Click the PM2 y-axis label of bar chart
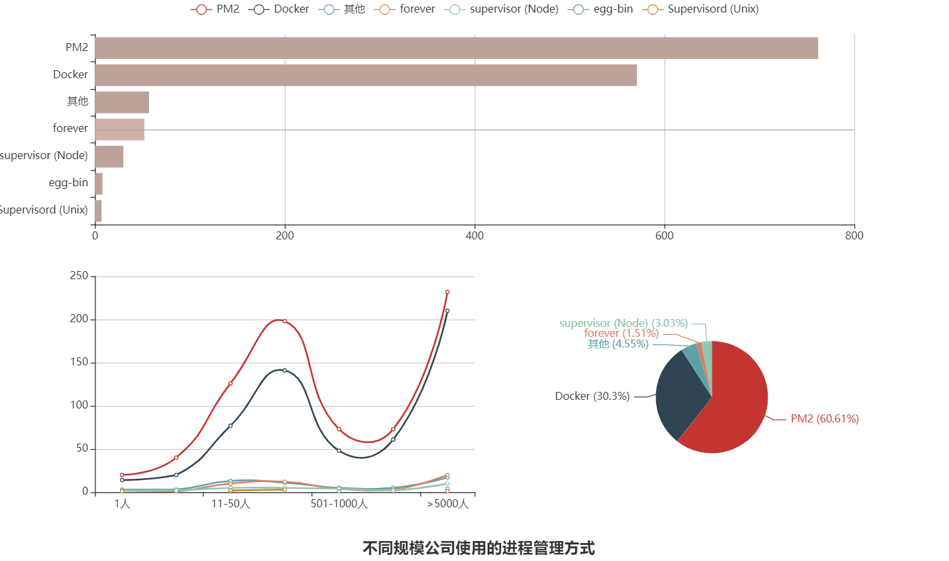 (x=77, y=48)
